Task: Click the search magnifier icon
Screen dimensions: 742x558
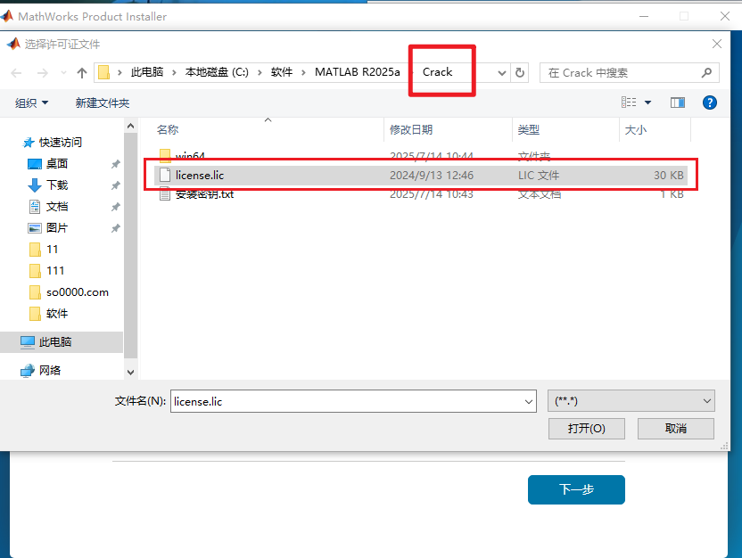Action: [x=706, y=73]
